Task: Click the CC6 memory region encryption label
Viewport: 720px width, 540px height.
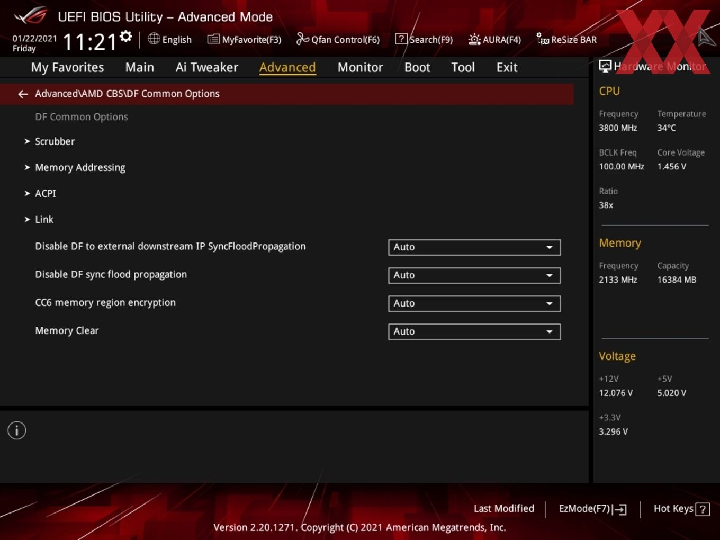Action: pyautogui.click(x=105, y=302)
